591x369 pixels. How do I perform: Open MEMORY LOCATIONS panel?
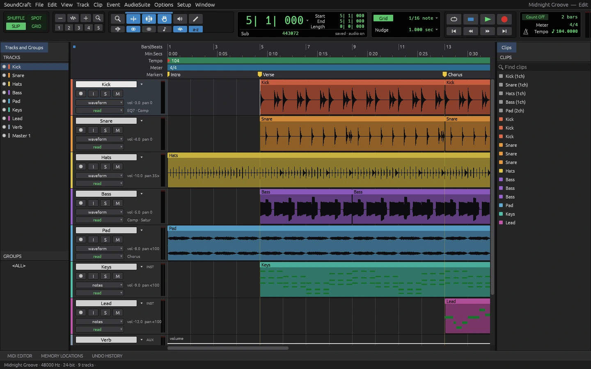62,356
